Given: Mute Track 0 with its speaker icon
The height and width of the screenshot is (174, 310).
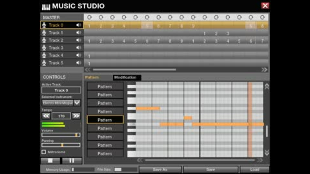Looking at the screenshot, I should click(x=79, y=25).
